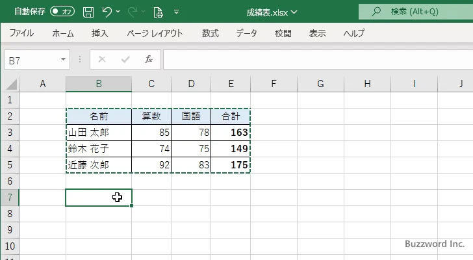Click the cell containing 鈴木 花子
This screenshot has width=473, height=260.
[99, 149]
